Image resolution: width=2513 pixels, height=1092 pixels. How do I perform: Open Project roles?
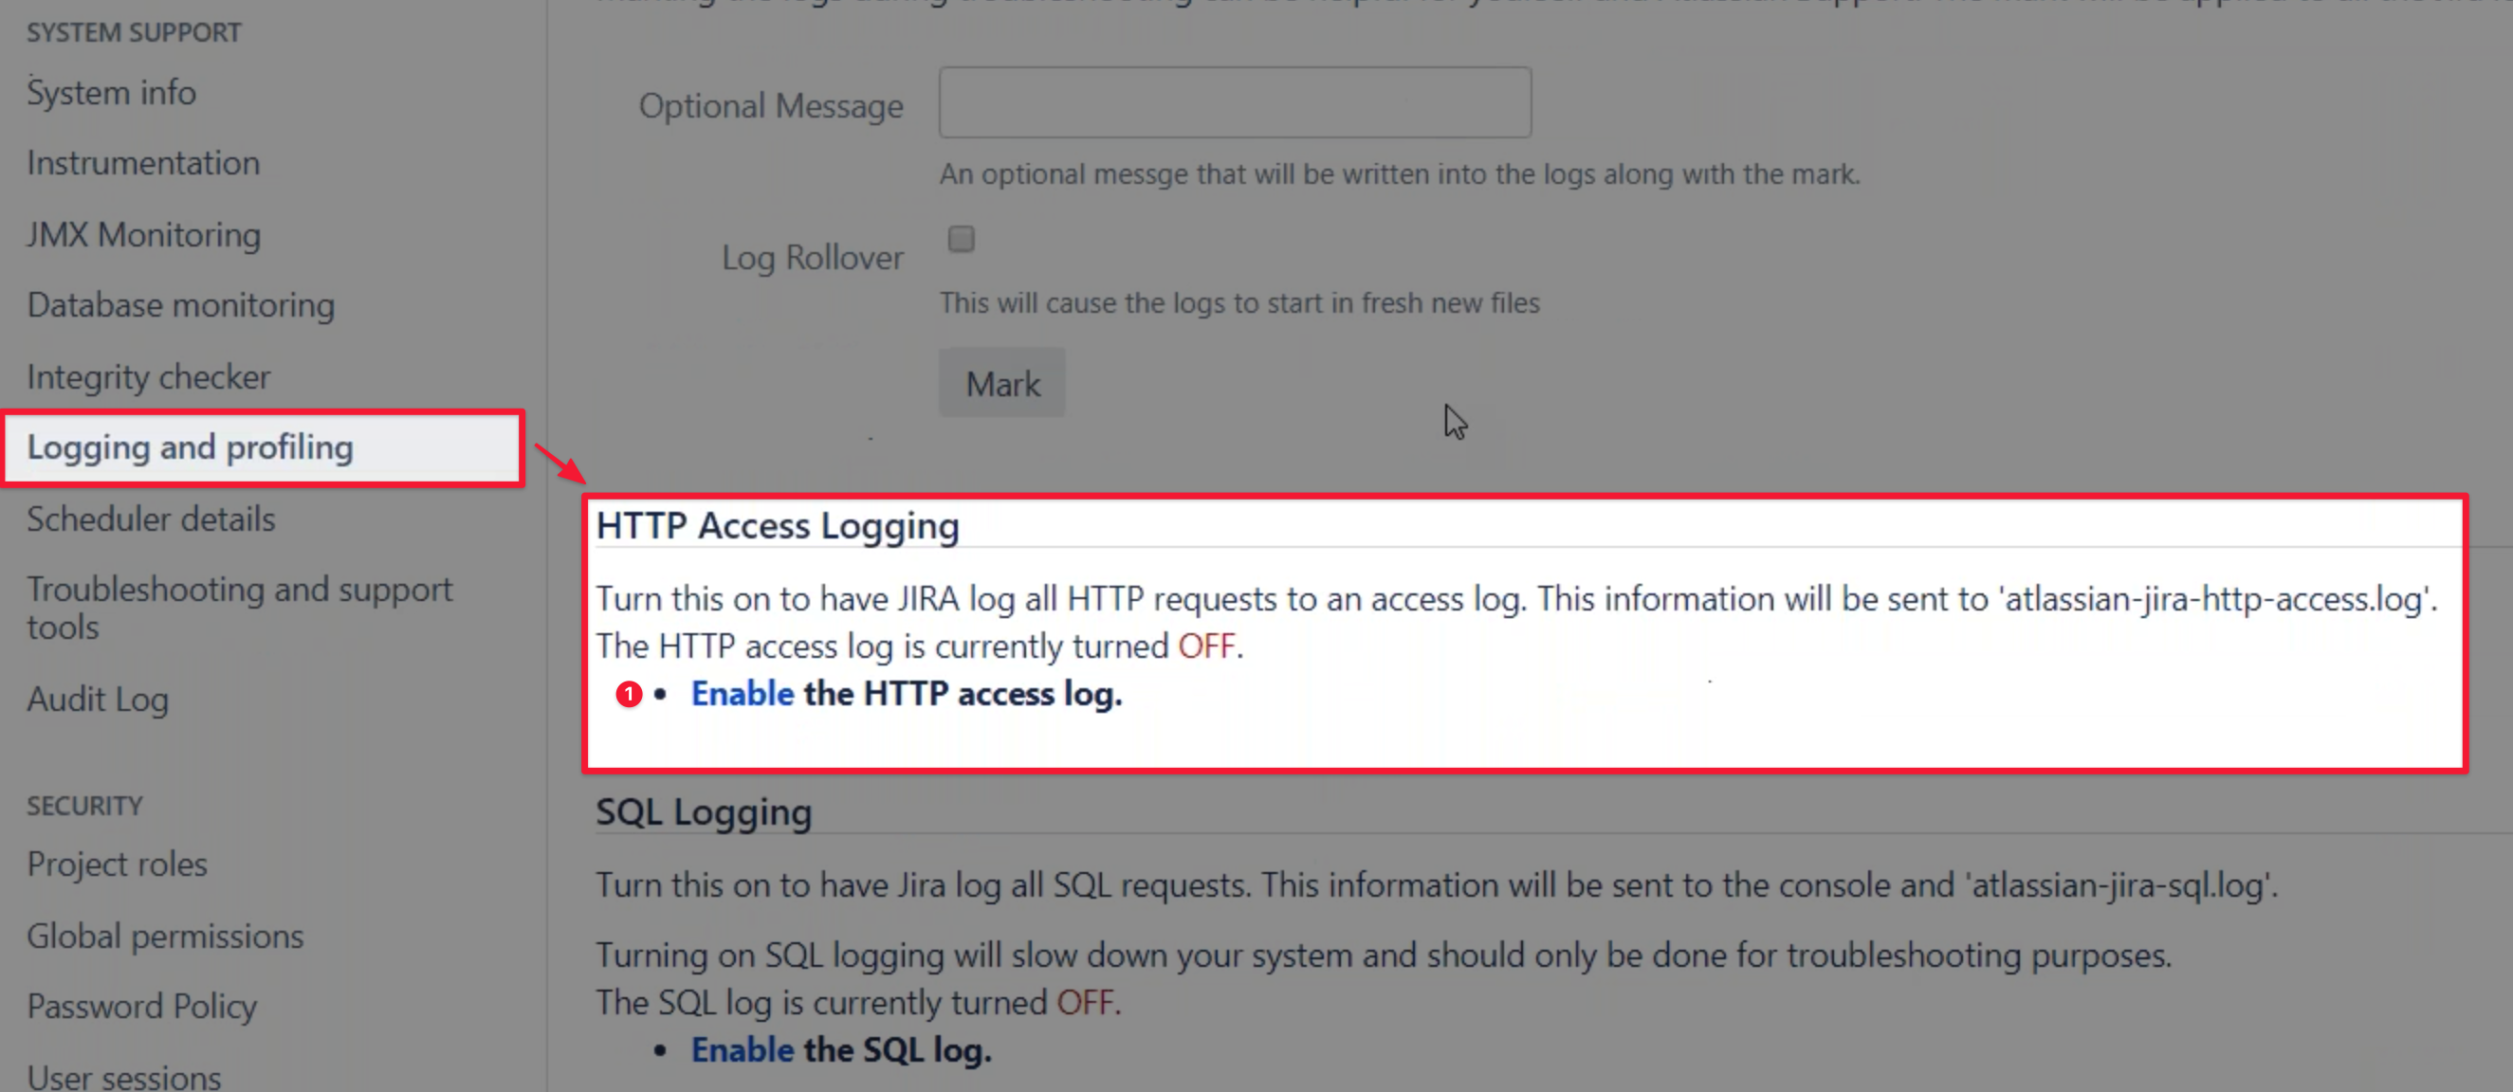(x=117, y=864)
